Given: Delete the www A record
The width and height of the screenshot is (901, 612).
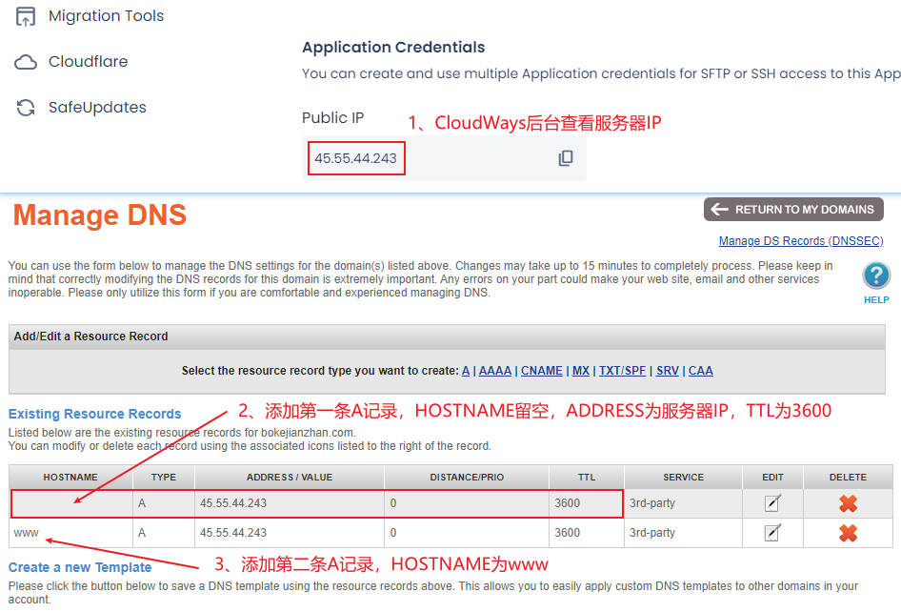Looking at the screenshot, I should click(848, 533).
